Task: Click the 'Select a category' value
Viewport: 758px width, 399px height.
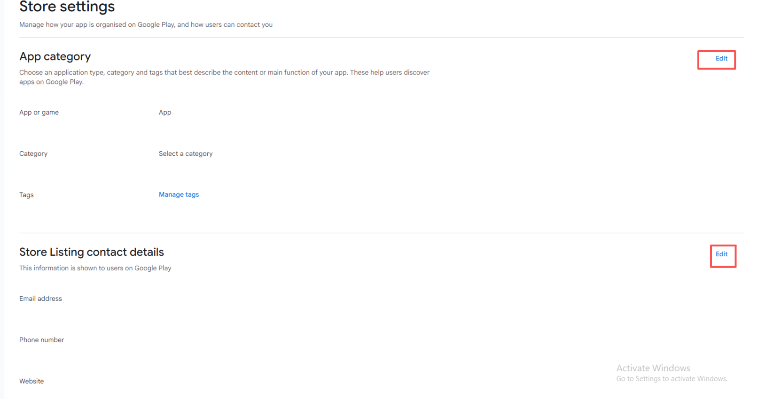Action: click(186, 153)
